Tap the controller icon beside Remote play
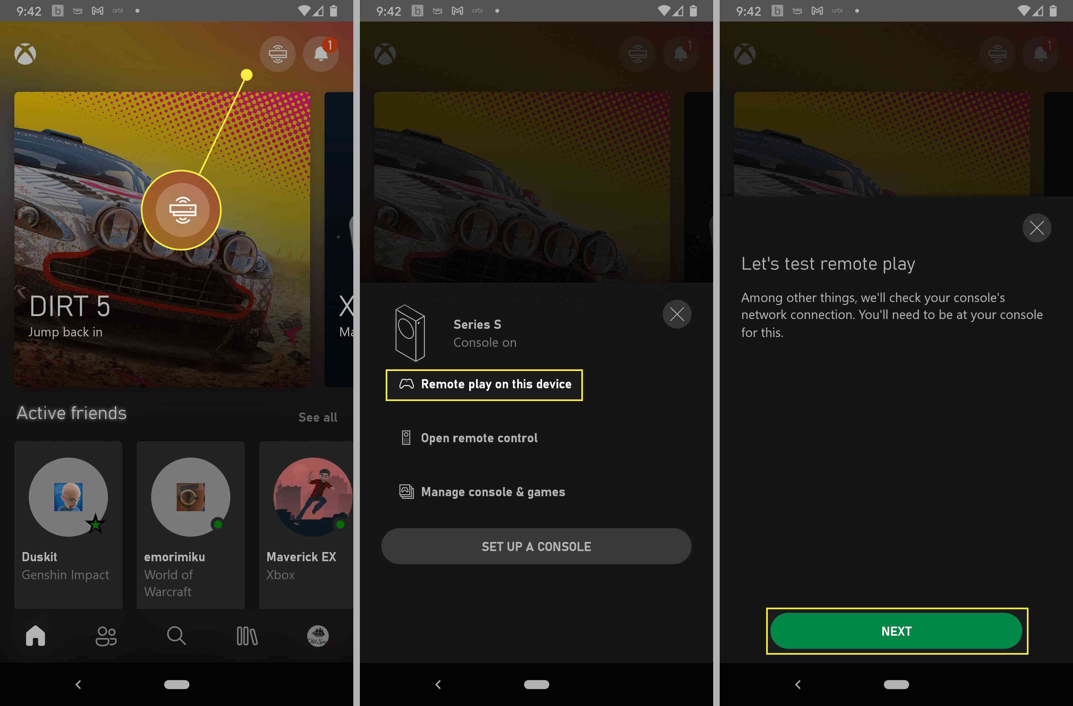Screen dimensions: 1073x706 click(x=406, y=384)
